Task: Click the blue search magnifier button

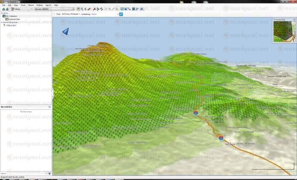Action: click(x=121, y=14)
